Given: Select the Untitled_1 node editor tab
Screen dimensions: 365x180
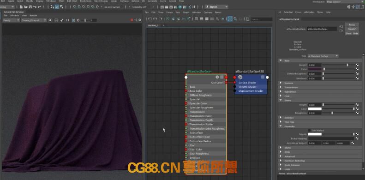Looking at the screenshot, I should (x=153, y=25).
